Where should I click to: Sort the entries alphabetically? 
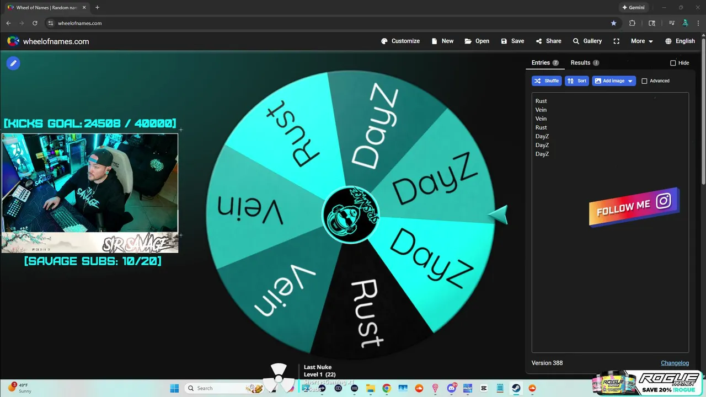coord(577,81)
